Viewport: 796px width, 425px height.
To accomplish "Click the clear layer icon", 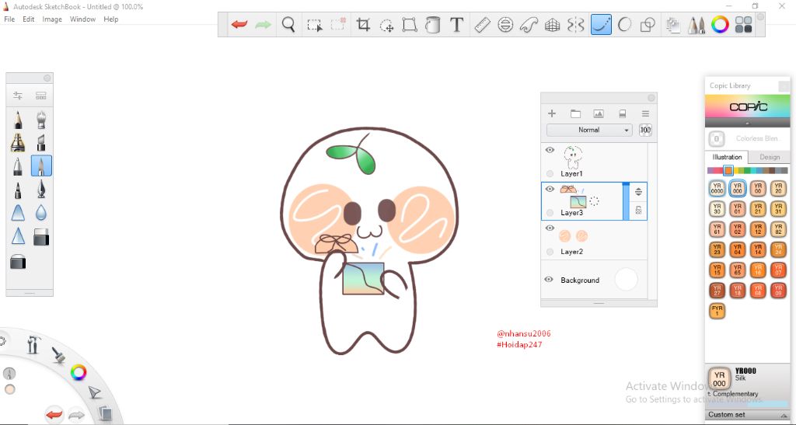I will (x=623, y=113).
